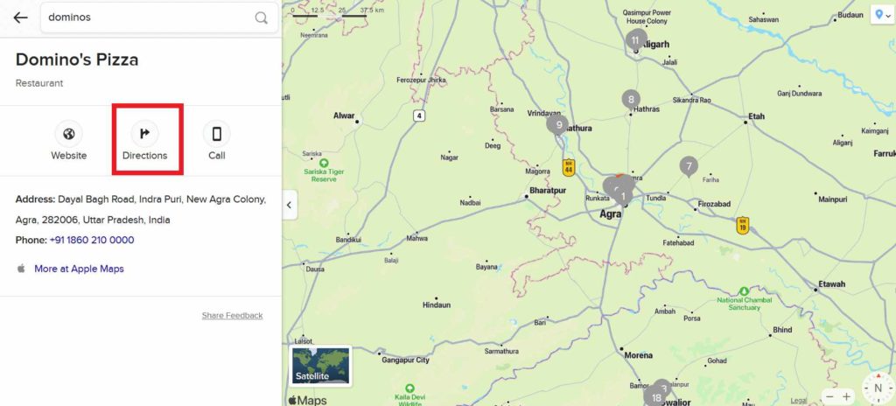The image size is (896, 406).
Task: Click the Fatehabad town label
Action: click(678, 243)
